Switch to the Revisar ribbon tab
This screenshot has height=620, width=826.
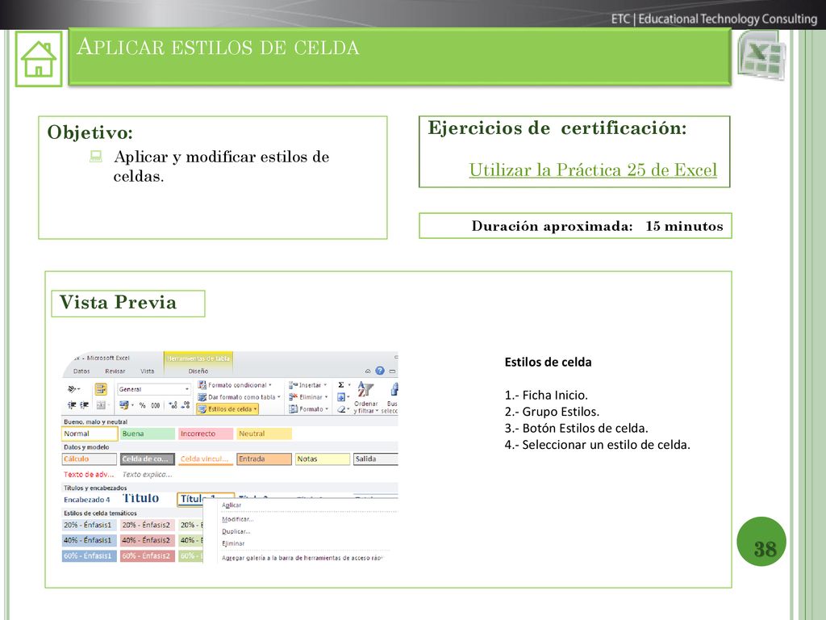115,371
